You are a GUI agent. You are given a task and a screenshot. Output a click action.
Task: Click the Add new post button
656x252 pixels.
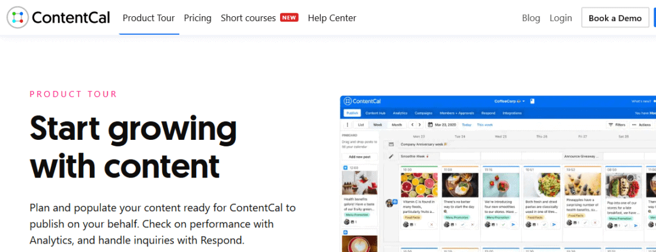pyautogui.click(x=359, y=157)
